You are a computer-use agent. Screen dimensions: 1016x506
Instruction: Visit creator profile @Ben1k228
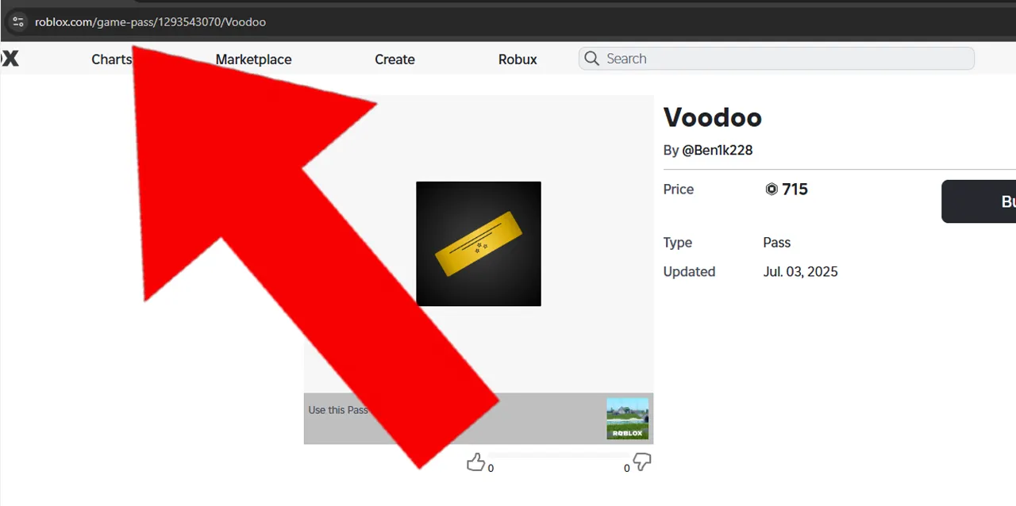[718, 150]
